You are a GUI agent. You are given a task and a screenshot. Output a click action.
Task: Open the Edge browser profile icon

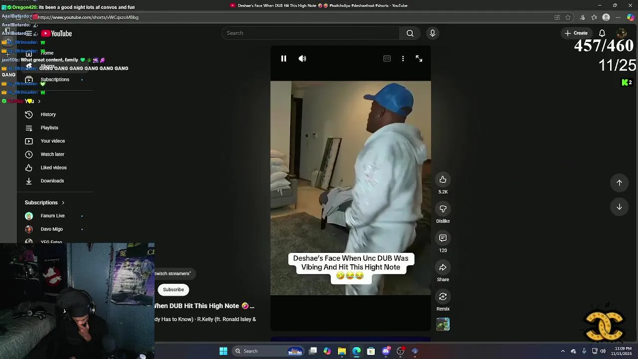(x=606, y=17)
